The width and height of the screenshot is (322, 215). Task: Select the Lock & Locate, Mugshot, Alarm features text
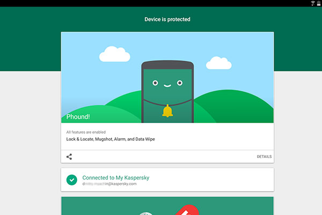(x=111, y=139)
